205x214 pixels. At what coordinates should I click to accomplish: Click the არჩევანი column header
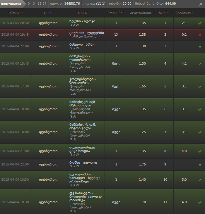click(116, 13)
